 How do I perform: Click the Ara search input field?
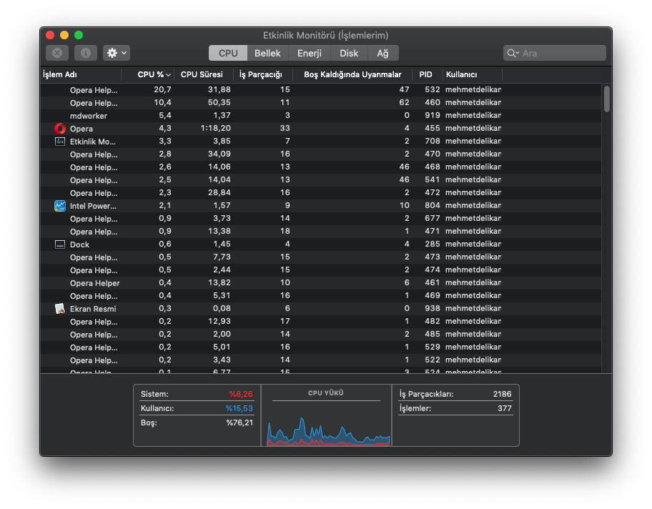click(x=561, y=54)
